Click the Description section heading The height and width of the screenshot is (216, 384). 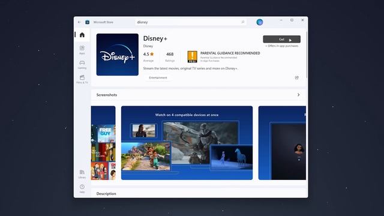106,193
